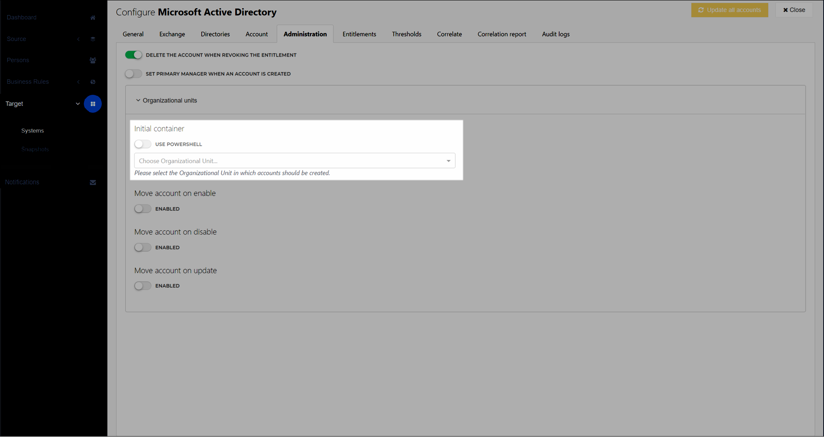
Task: Open Dashboard in sidebar
Action: (x=21, y=18)
